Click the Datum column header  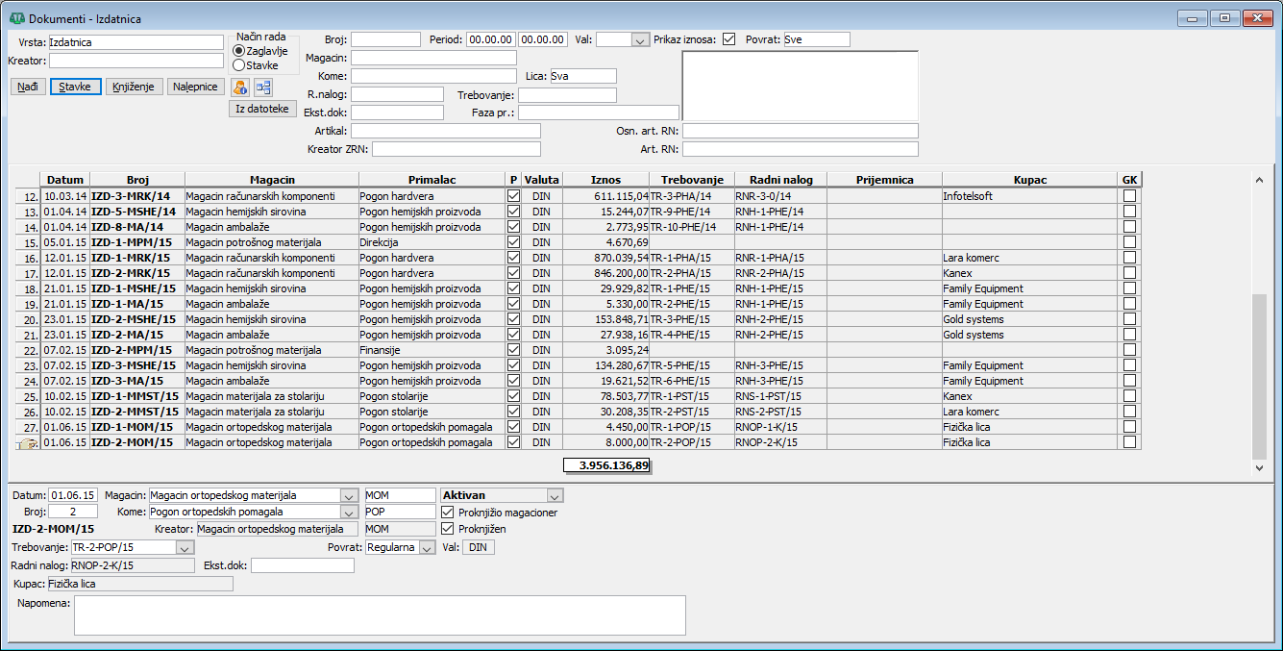pos(65,180)
